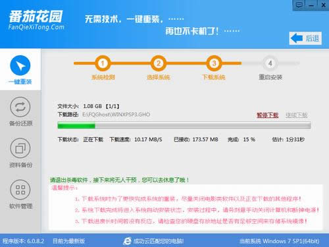This screenshot has width=329, height=247.
Task: Click step 1 circle 系统检测
Action: 103,63
